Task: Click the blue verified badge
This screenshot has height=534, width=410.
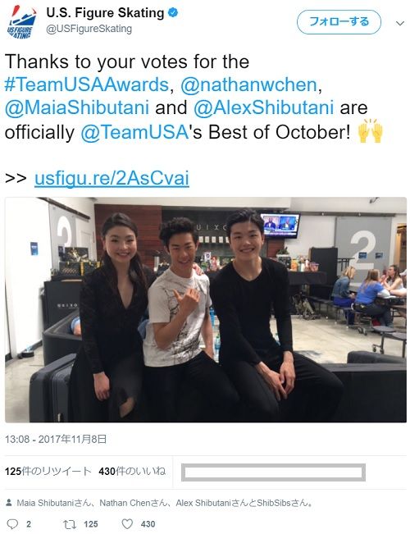Action: [x=173, y=13]
